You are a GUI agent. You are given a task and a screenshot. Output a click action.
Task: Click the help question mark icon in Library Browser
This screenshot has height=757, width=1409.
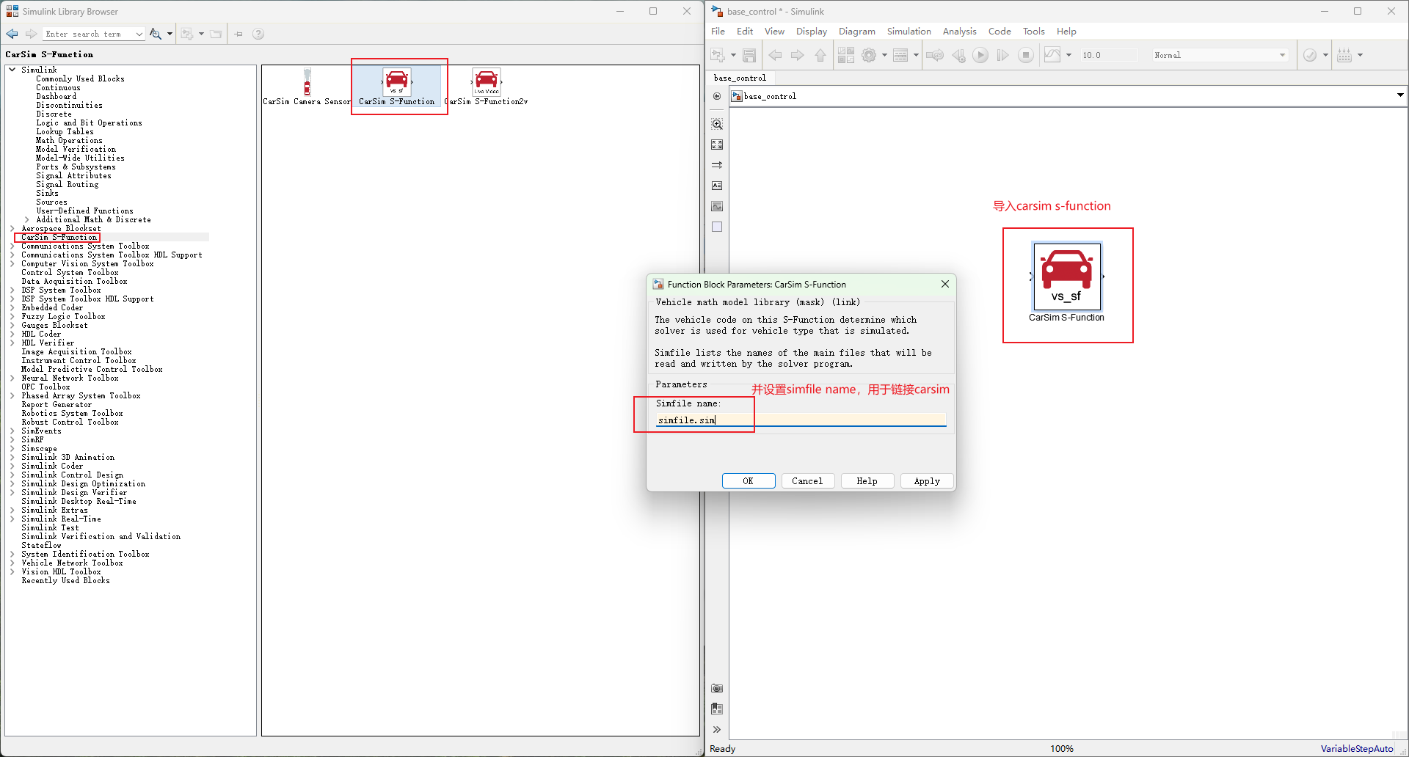tap(258, 34)
